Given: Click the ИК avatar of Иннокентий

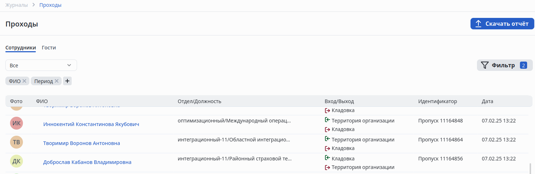Looking at the screenshot, I should [16, 124].
